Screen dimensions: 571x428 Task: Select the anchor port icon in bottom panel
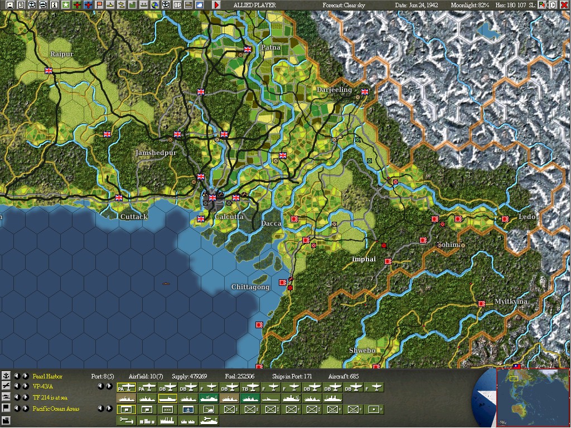point(6,376)
